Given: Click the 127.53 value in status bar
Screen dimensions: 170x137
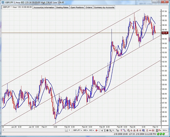Looking at the screenshot, I should [132, 134].
